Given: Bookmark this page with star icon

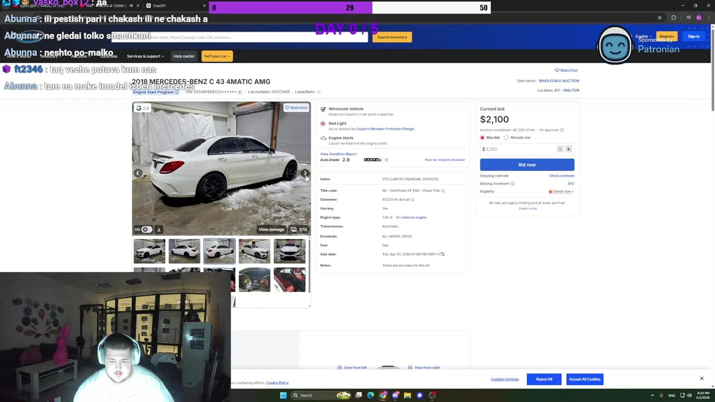Looking at the screenshot, I should (x=660, y=17).
